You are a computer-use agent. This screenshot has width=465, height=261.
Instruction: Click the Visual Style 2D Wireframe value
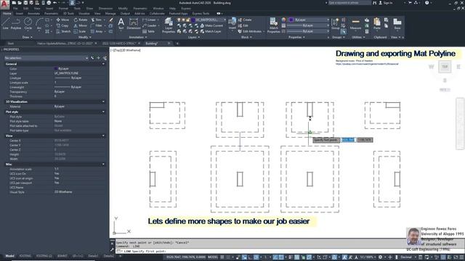(x=63, y=192)
